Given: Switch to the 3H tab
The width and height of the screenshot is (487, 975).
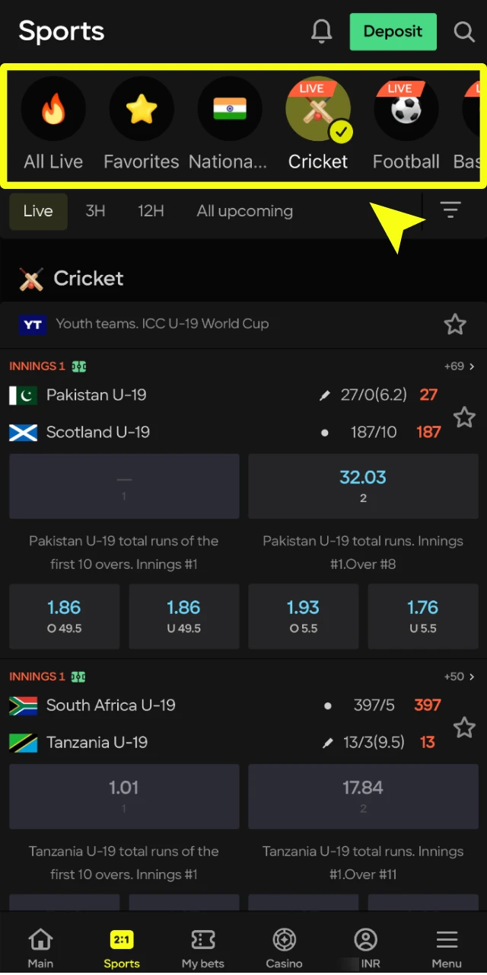Looking at the screenshot, I should (95, 211).
